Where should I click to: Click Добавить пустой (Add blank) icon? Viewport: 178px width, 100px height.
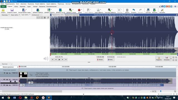(60, 10)
